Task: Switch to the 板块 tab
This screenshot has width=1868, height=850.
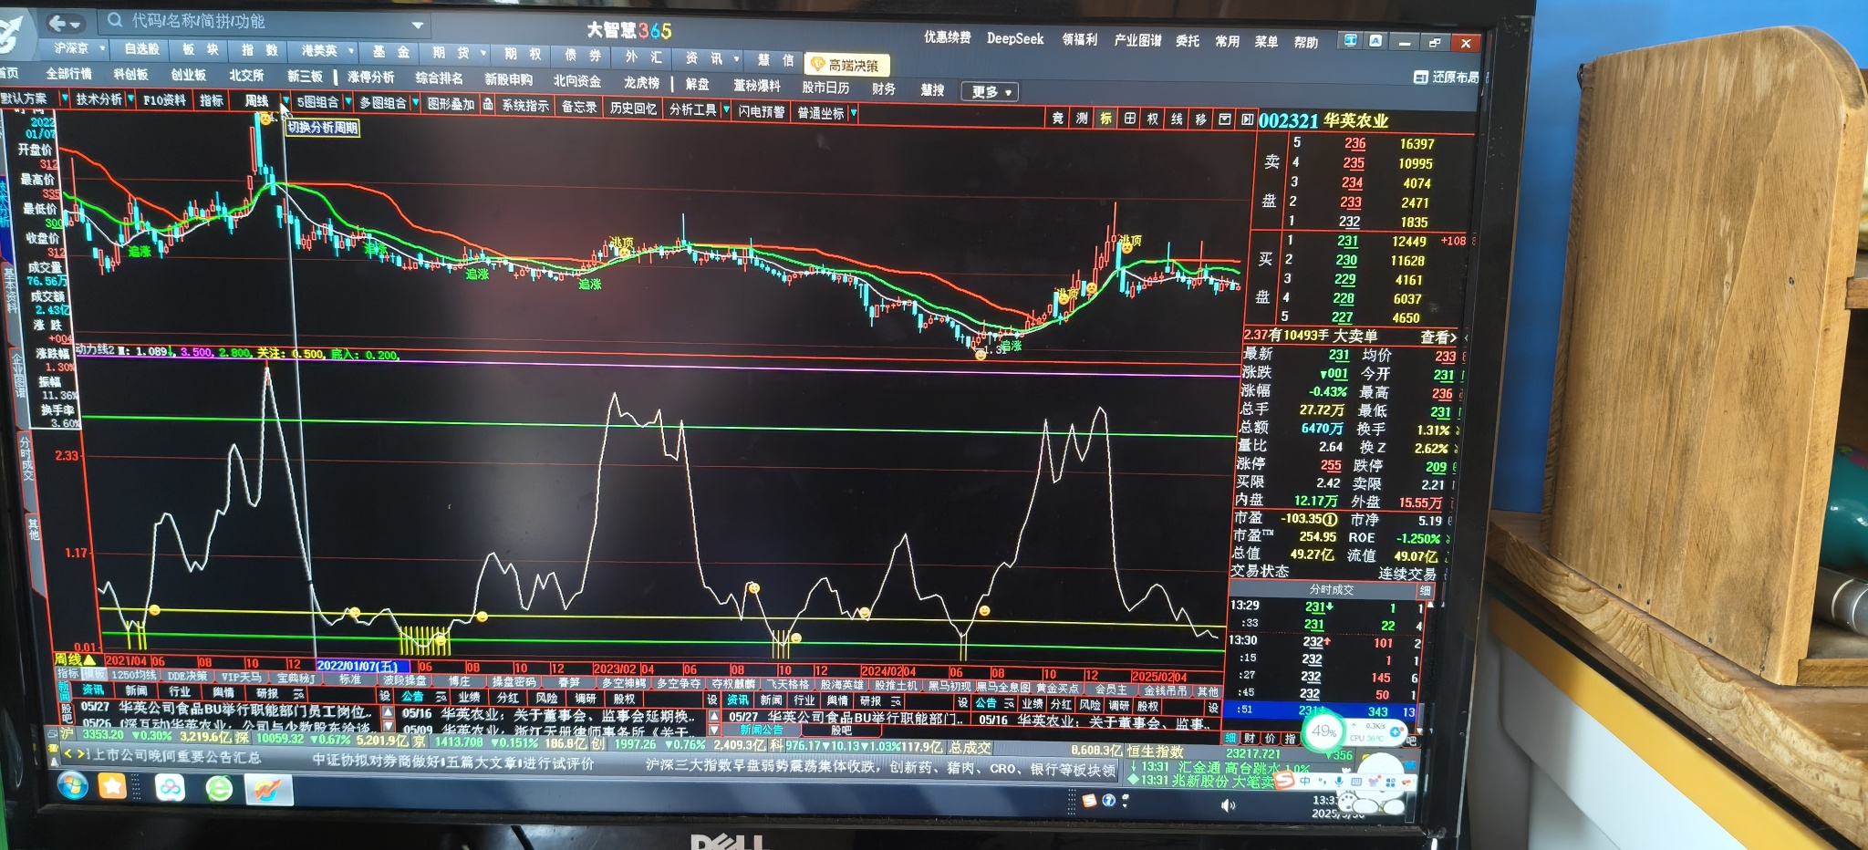Action: tap(200, 50)
